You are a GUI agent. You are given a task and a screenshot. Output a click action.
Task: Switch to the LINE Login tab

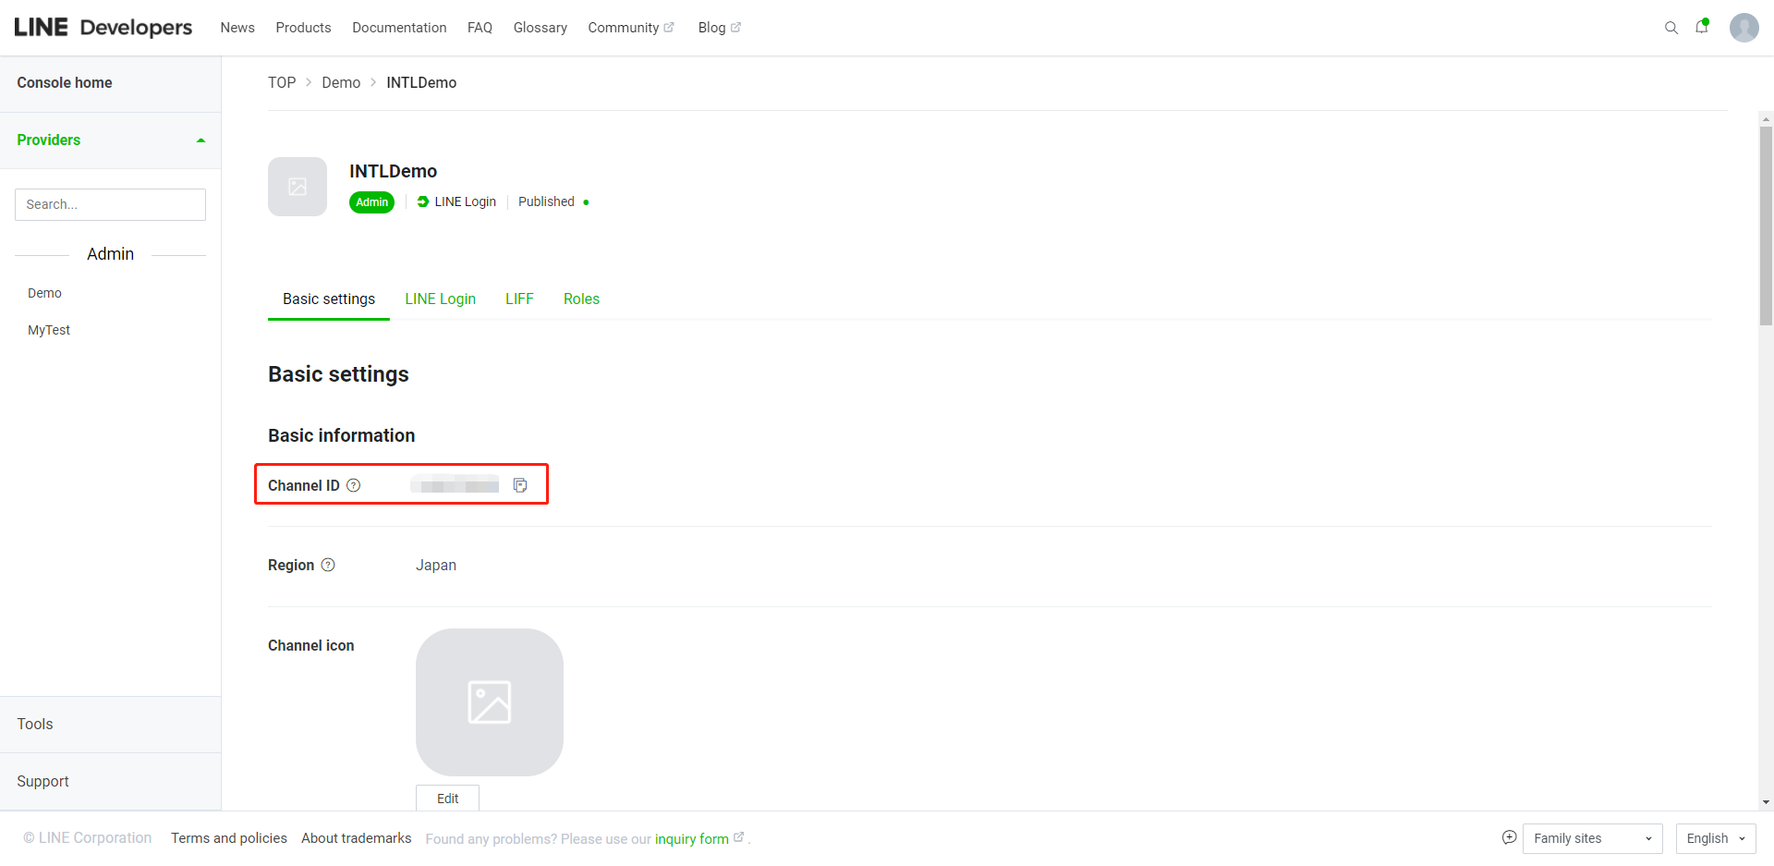point(440,299)
